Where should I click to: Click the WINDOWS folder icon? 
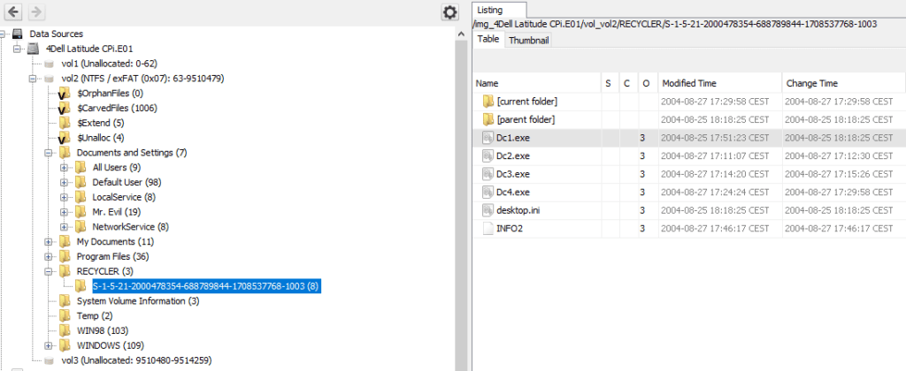pyautogui.click(x=64, y=345)
